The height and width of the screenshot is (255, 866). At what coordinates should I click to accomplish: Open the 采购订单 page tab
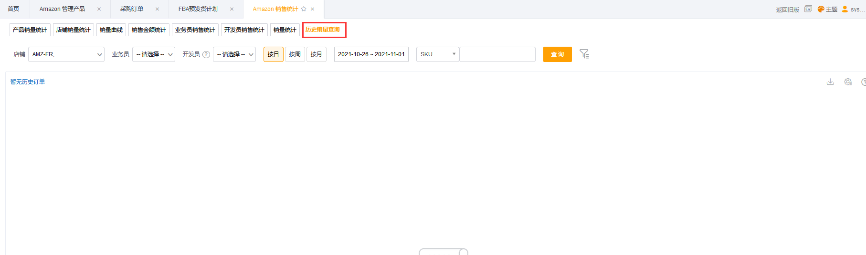point(132,9)
